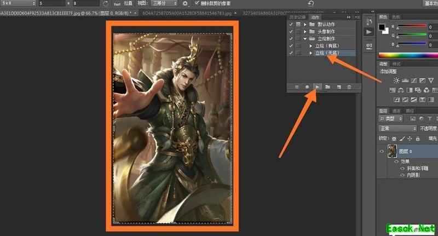Click the Stop recording button in Actions panel
The width and height of the screenshot is (438, 236).
[x=296, y=87]
